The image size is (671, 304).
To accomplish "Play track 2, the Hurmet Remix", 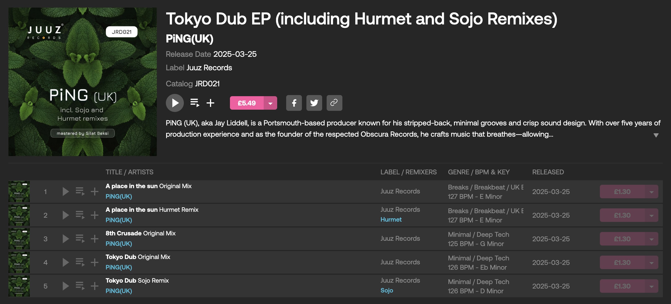I will click(65, 215).
